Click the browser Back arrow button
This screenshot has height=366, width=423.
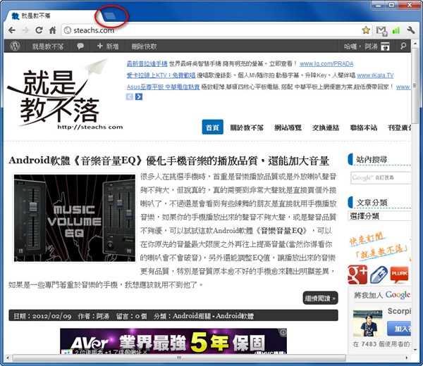point(12,30)
